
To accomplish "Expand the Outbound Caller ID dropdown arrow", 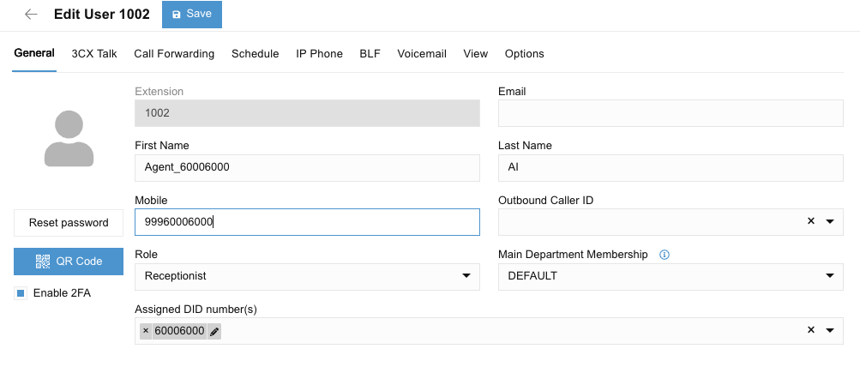I will point(830,221).
